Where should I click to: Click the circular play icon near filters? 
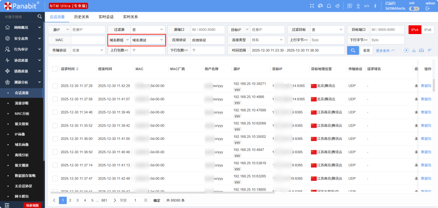406,50
